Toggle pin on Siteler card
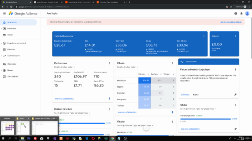Image resolution: width=252 pixels, height=141 pixels. [x=235, y=129]
